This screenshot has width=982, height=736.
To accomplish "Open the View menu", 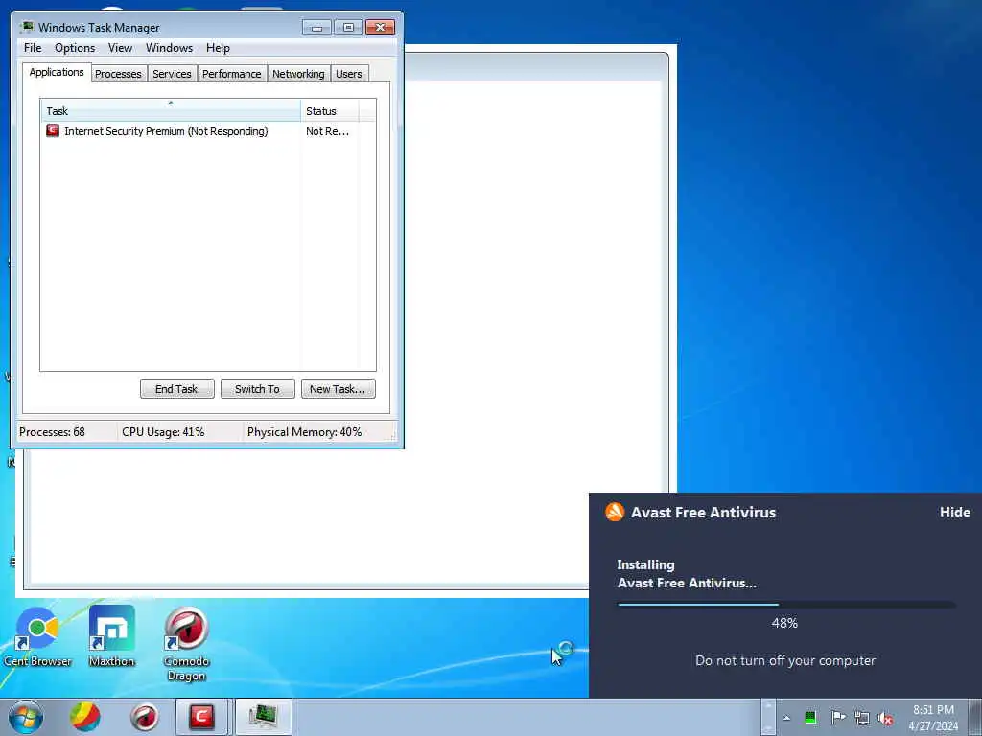I will (x=120, y=48).
